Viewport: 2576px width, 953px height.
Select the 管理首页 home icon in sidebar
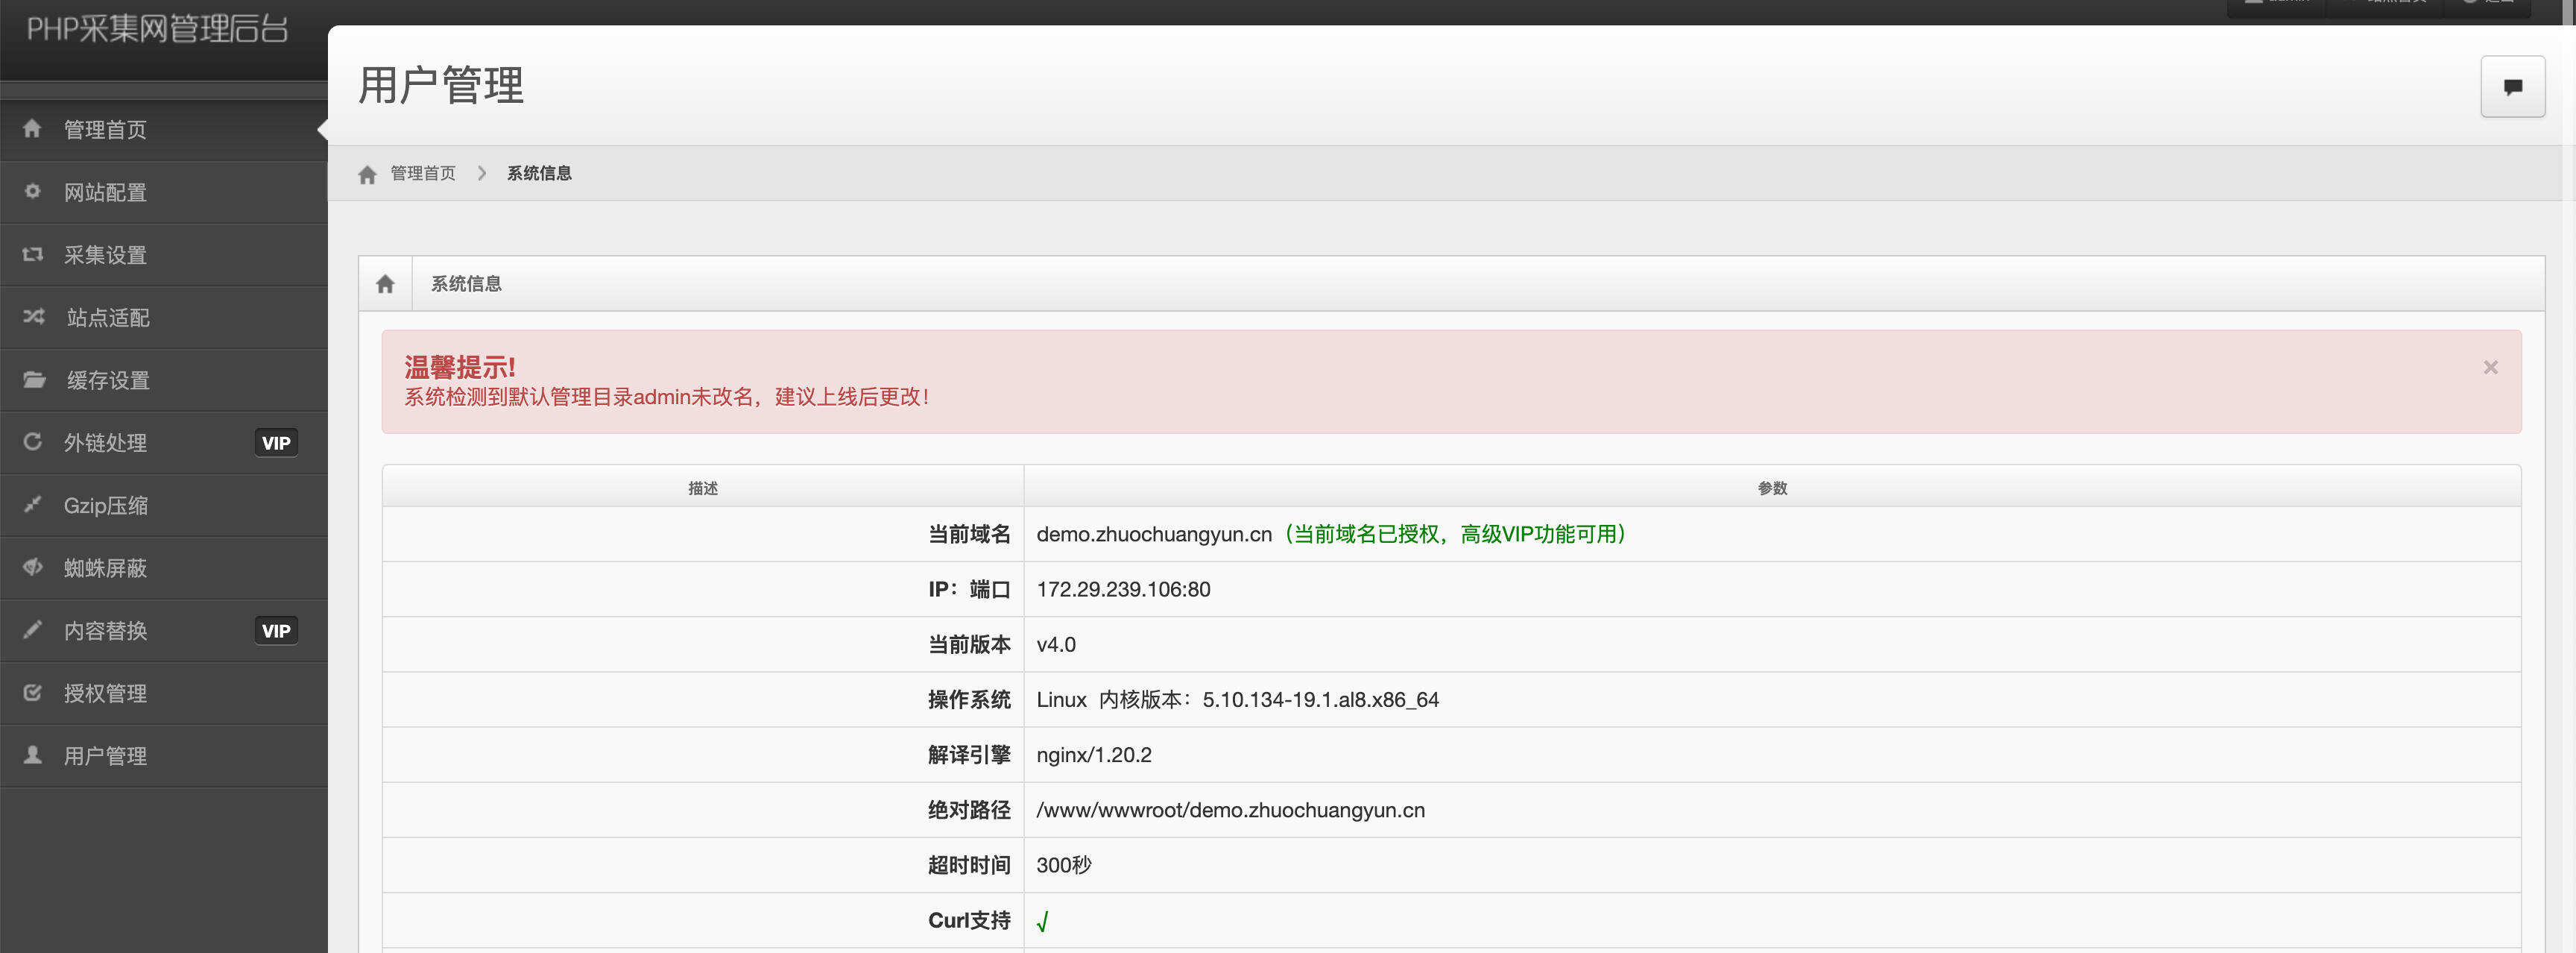tap(32, 129)
